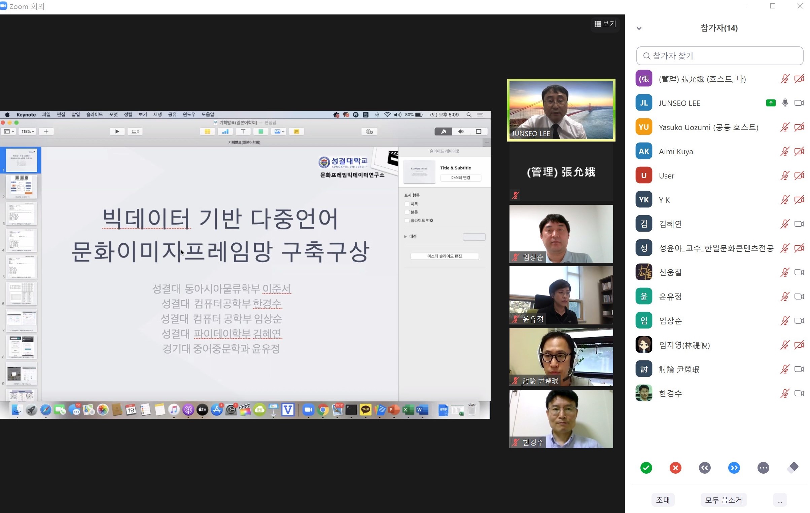810x513 pixels.
Task: Toggle the muted microphone for 김혜연
Action: [x=785, y=224]
